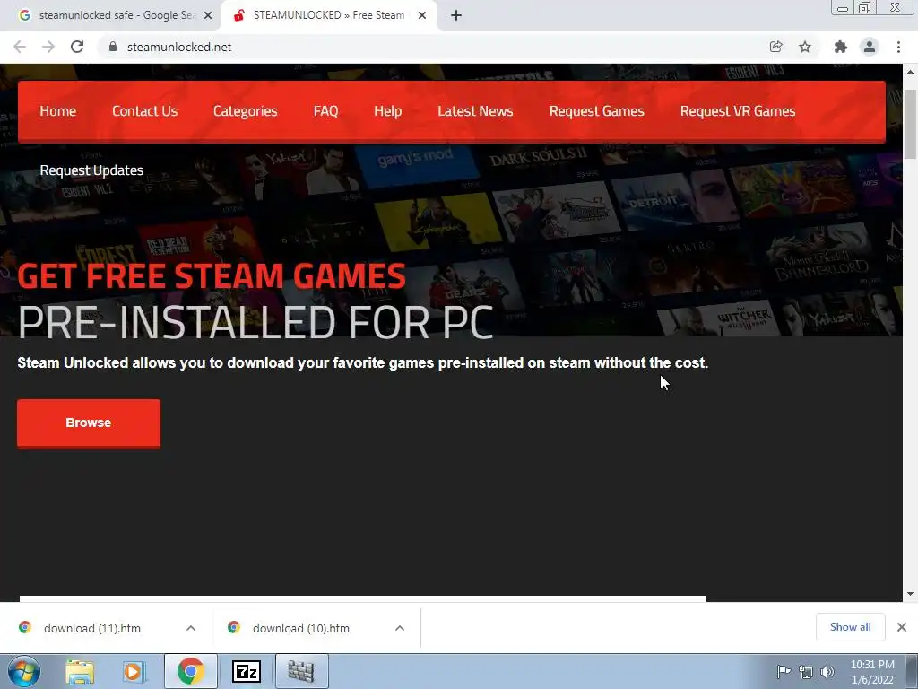Open the Categories menu

pyautogui.click(x=246, y=111)
